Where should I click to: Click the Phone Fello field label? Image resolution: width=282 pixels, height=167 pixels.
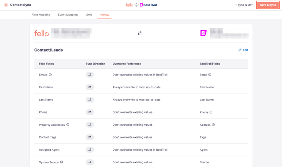click(x=43, y=112)
